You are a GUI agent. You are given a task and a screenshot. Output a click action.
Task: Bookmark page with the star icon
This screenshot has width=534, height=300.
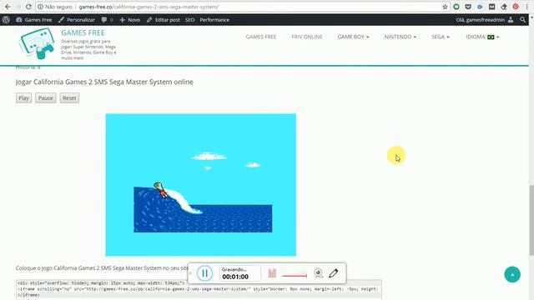click(x=445, y=7)
